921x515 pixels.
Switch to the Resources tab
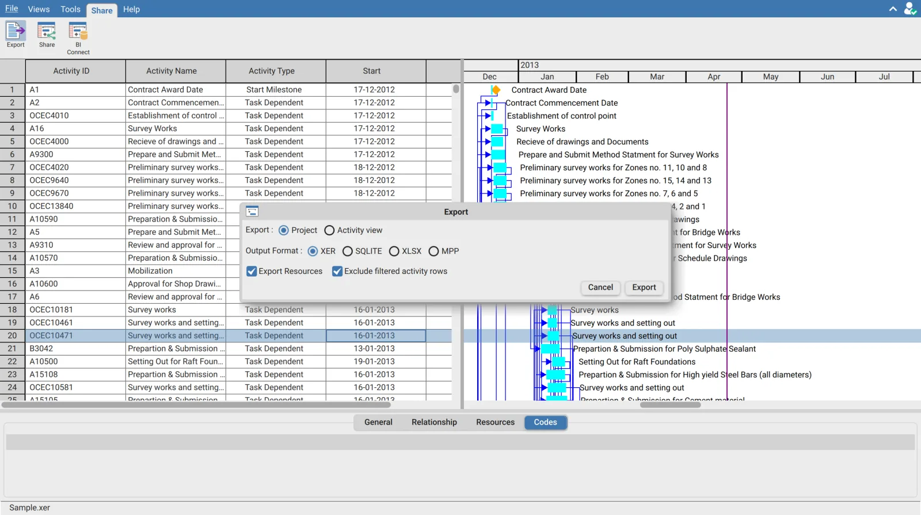pyautogui.click(x=495, y=422)
